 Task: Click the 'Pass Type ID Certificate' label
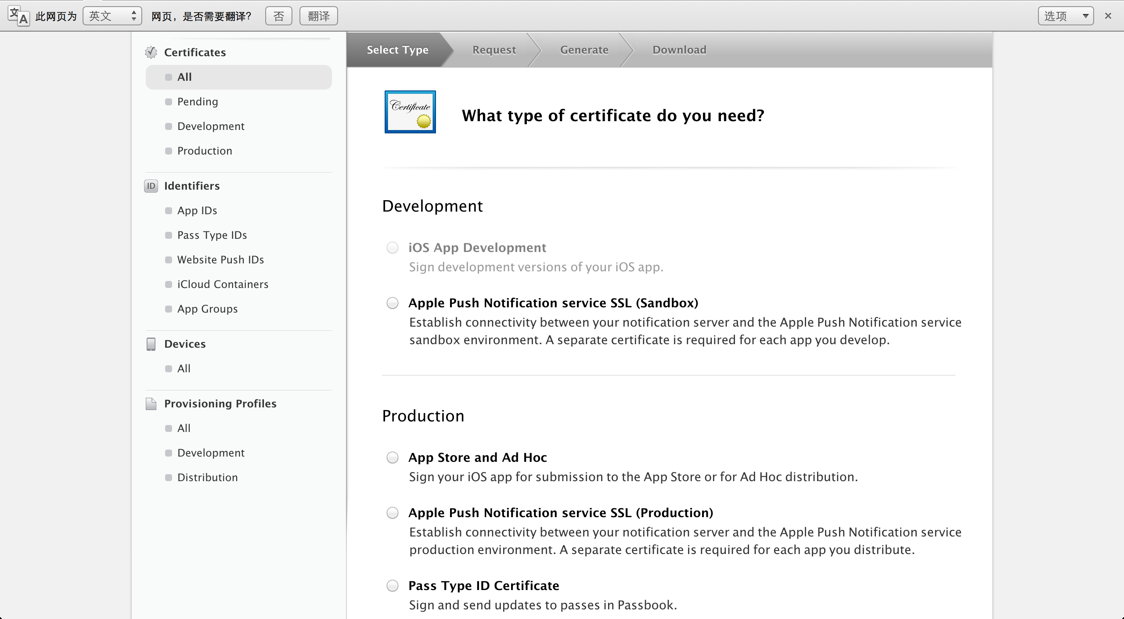point(484,586)
